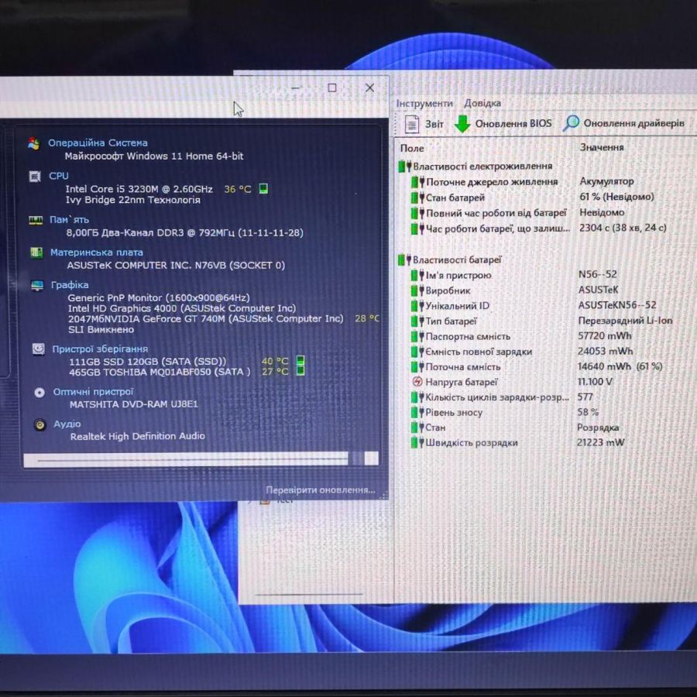Open the Материнська плата section link
The height and width of the screenshot is (697, 697).
tap(97, 252)
